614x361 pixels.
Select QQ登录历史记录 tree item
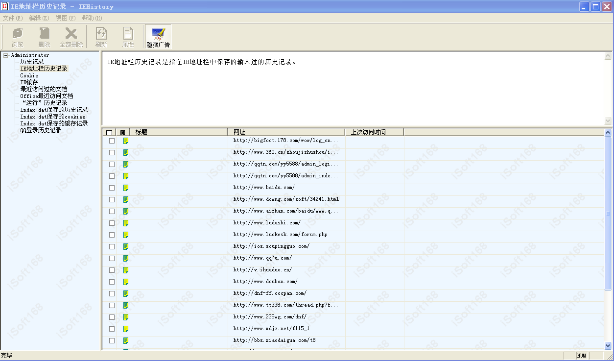coord(41,130)
